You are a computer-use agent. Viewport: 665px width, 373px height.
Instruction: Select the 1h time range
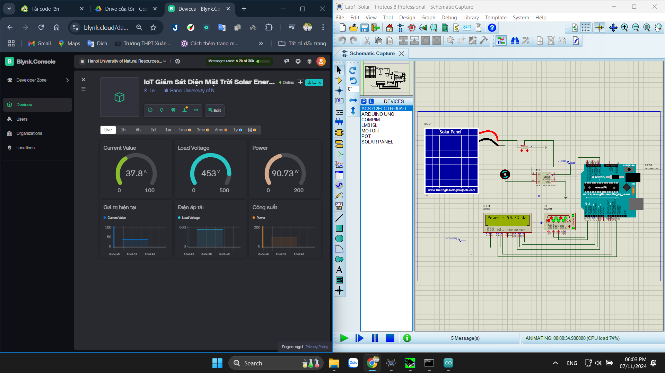coord(123,130)
